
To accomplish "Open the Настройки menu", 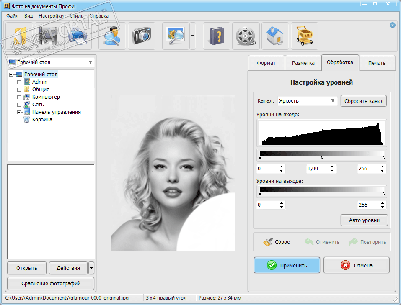I will coord(51,16).
